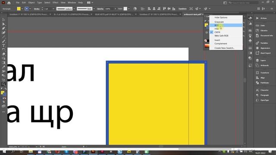Open the Character panel

(262, 90)
